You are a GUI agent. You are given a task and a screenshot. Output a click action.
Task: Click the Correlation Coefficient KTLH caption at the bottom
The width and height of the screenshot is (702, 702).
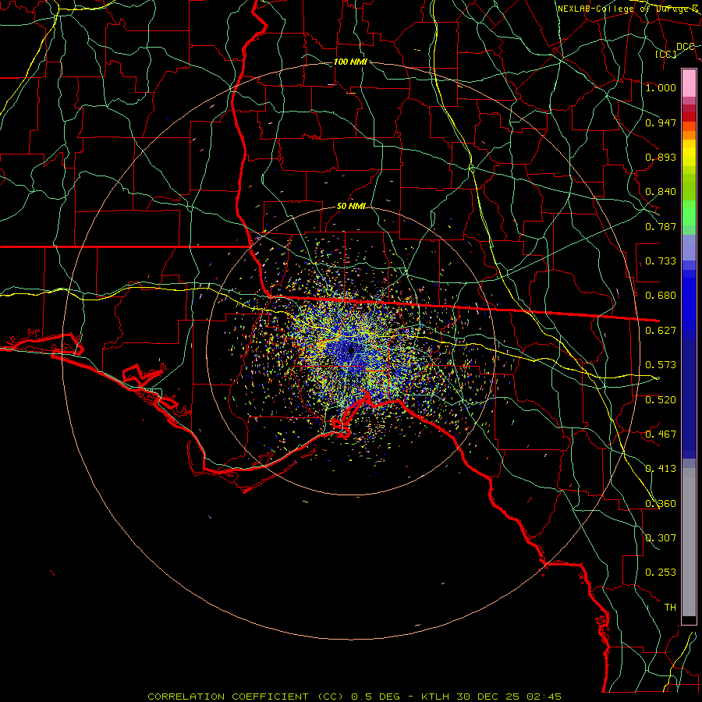pyautogui.click(x=354, y=697)
